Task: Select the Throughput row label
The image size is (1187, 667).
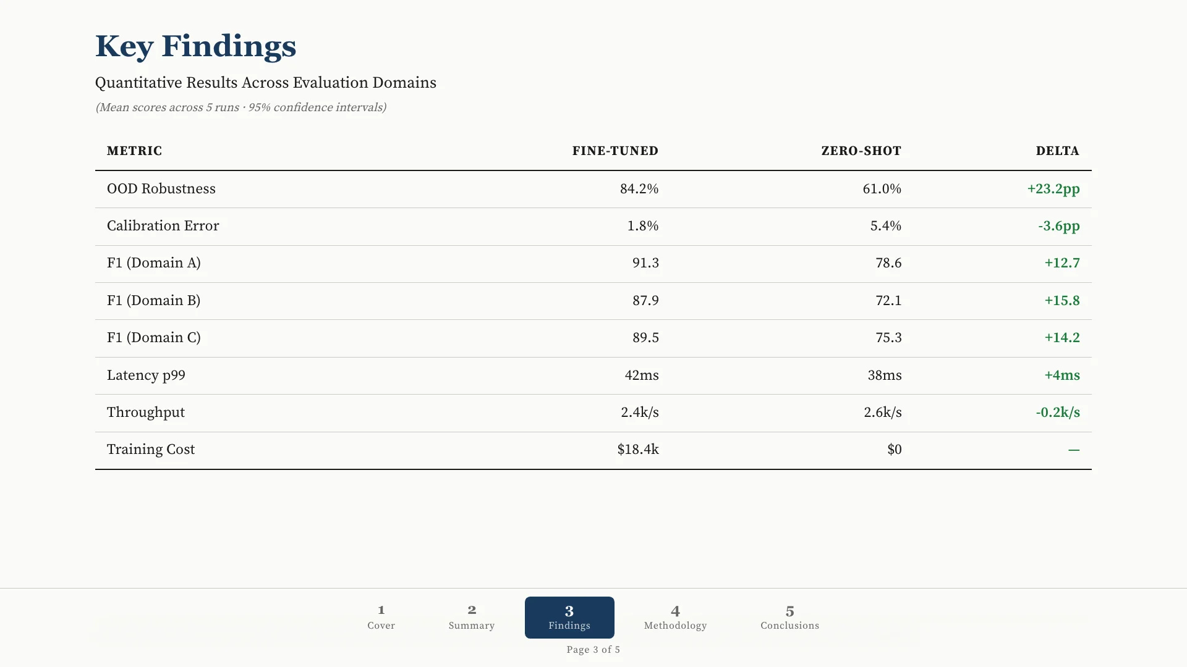Action: 146,413
